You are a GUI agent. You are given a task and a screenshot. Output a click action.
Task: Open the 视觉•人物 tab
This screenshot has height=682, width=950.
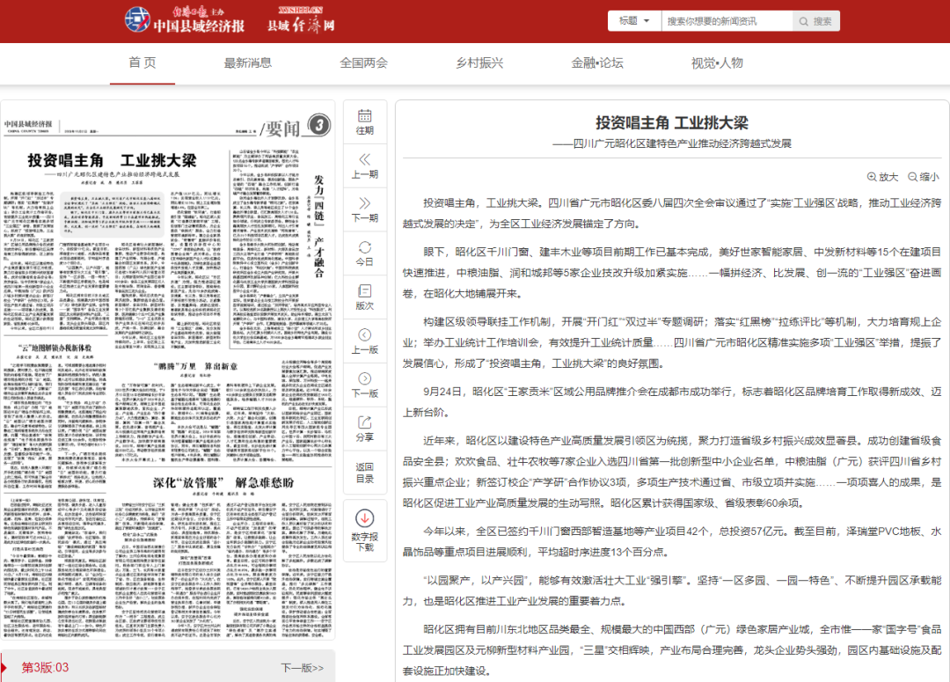pos(717,63)
